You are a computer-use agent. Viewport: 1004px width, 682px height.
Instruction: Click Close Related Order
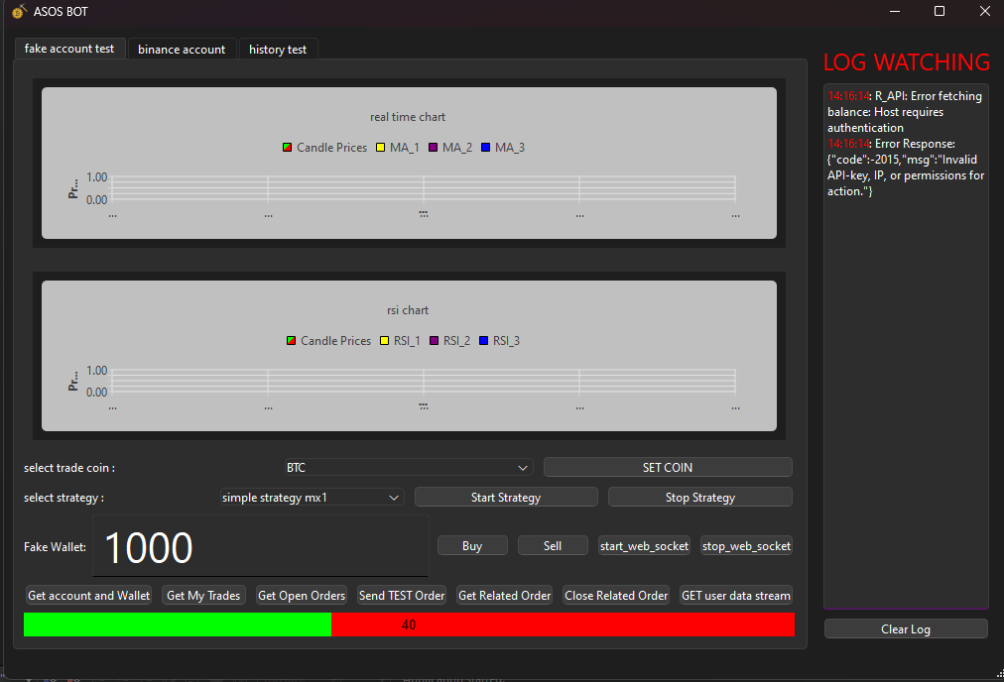(616, 596)
